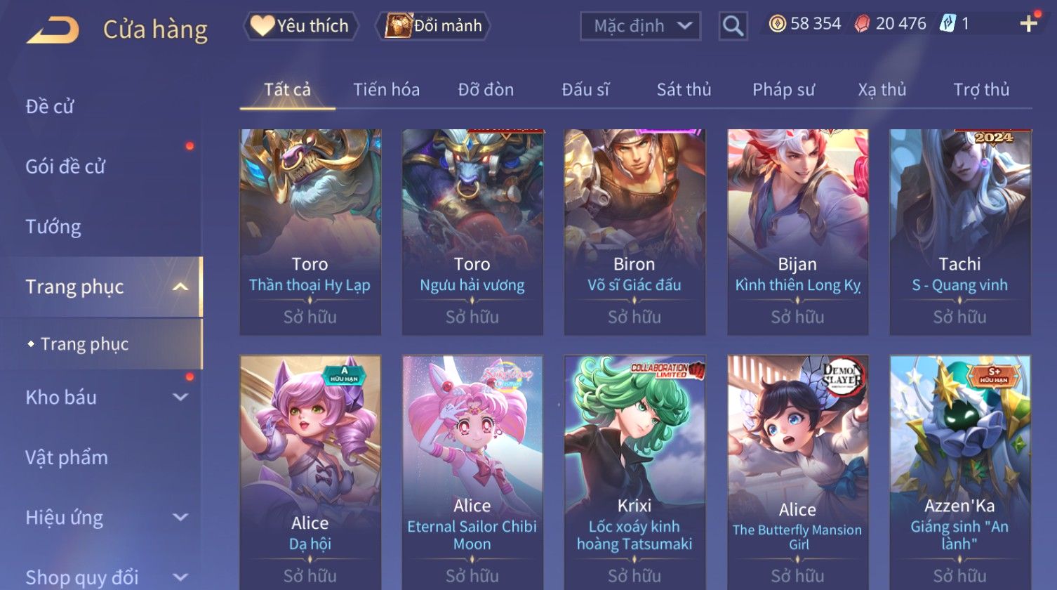
Task: Tap the plus icon to add currency
Action: tap(1028, 24)
